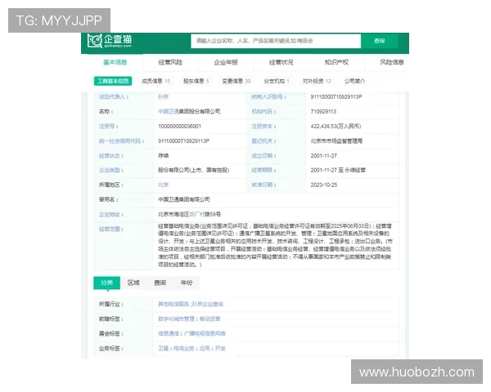Viewport: 491px width, 392px height.
Task: Select the 查询 tab in lower section
Action: [160, 283]
